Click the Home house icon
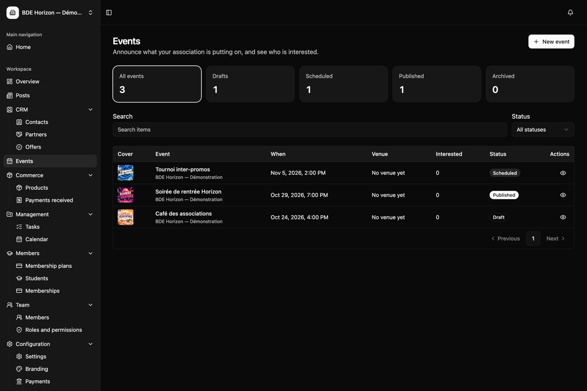 tap(10, 47)
